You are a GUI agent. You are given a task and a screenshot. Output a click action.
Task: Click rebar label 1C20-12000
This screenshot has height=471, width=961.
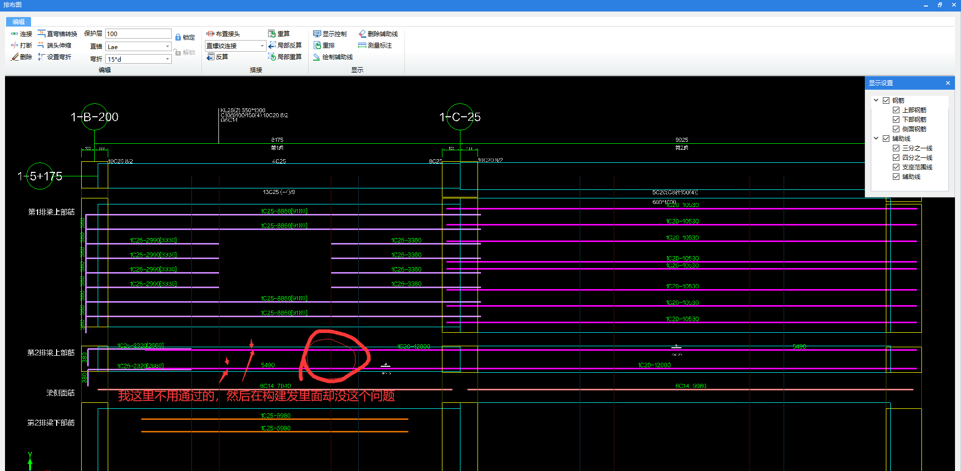(654, 365)
